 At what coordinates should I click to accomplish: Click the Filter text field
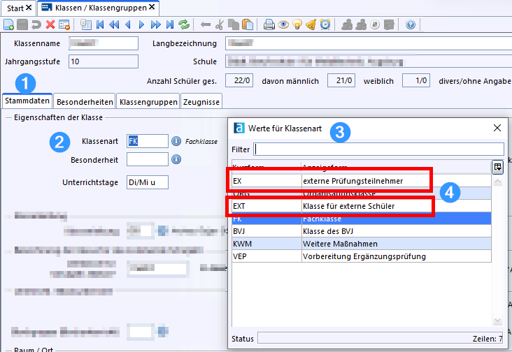pos(378,149)
